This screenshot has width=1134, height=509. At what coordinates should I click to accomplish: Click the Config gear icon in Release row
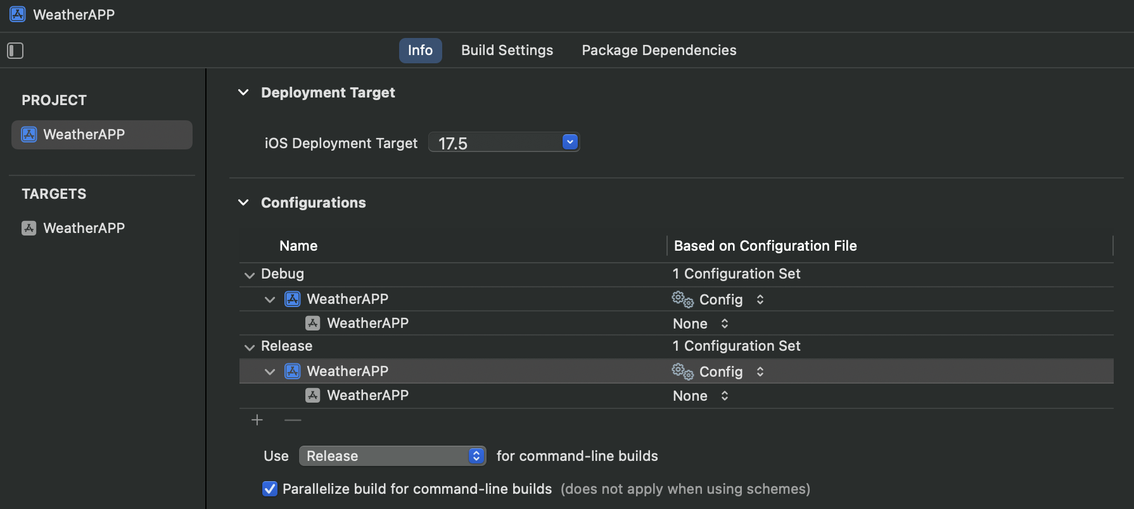(682, 372)
